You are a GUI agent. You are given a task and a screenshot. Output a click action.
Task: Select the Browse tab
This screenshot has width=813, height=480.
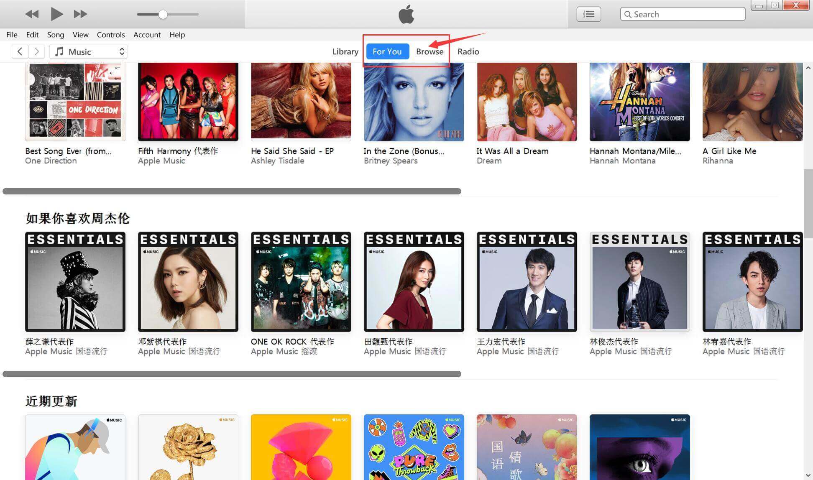[x=430, y=51]
